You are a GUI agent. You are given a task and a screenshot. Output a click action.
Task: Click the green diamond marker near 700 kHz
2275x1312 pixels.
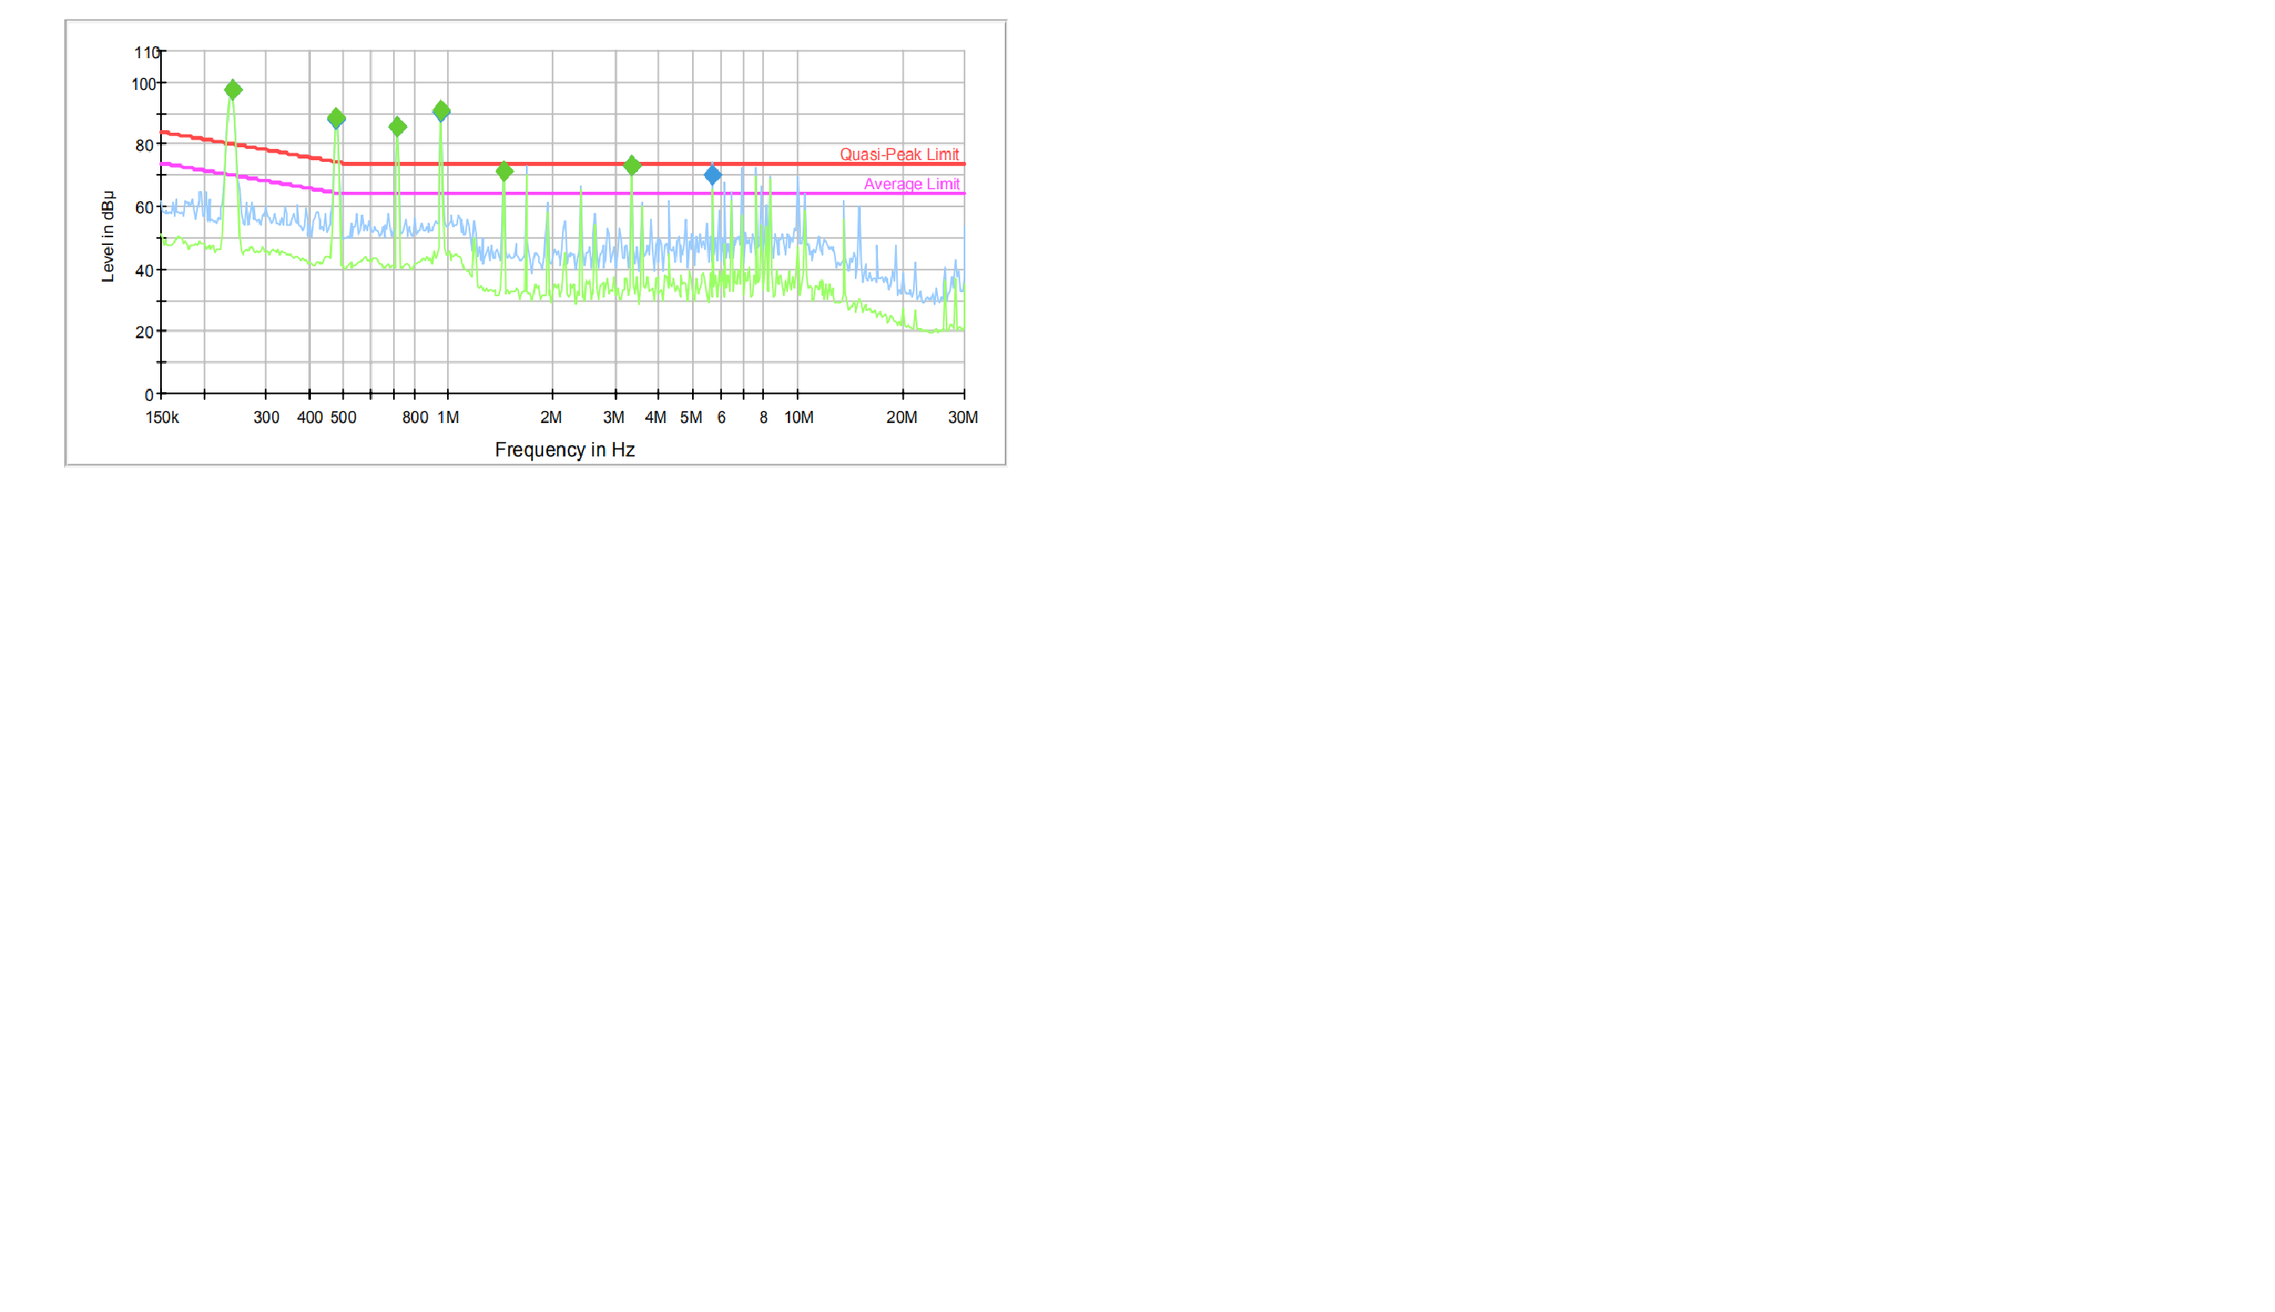point(397,127)
